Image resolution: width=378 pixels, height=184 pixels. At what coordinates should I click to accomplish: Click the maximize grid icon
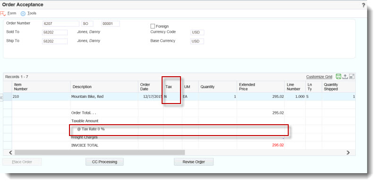352,77
